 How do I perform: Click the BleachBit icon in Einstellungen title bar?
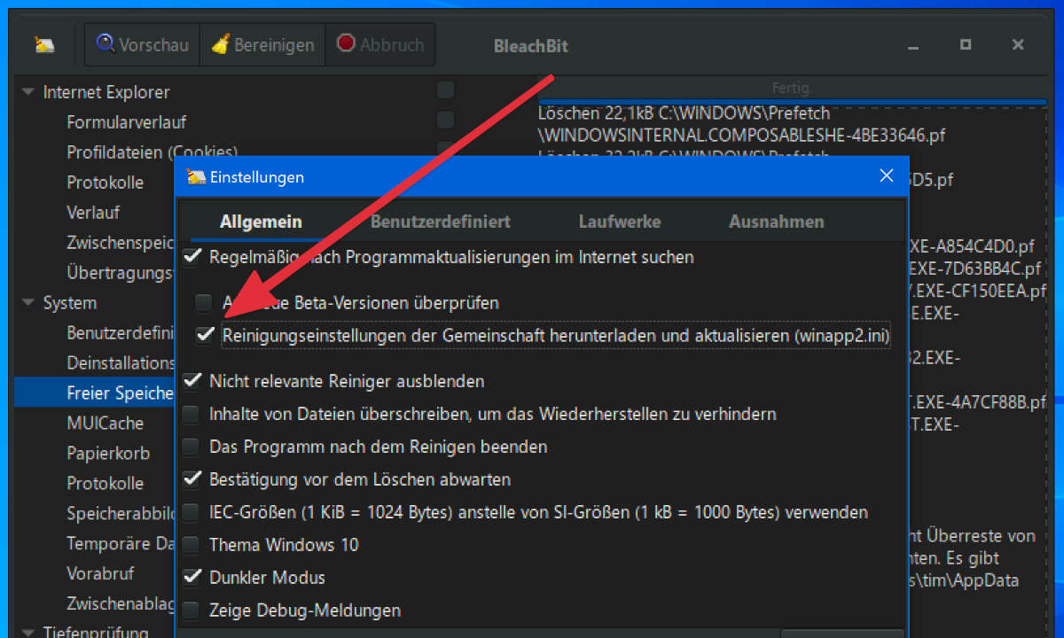tap(196, 176)
